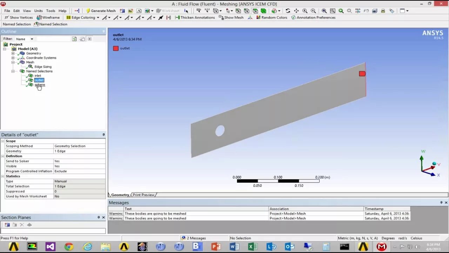This screenshot has width=449, height=253.
Task: Toggle Show Mesh display
Action: (x=231, y=17)
